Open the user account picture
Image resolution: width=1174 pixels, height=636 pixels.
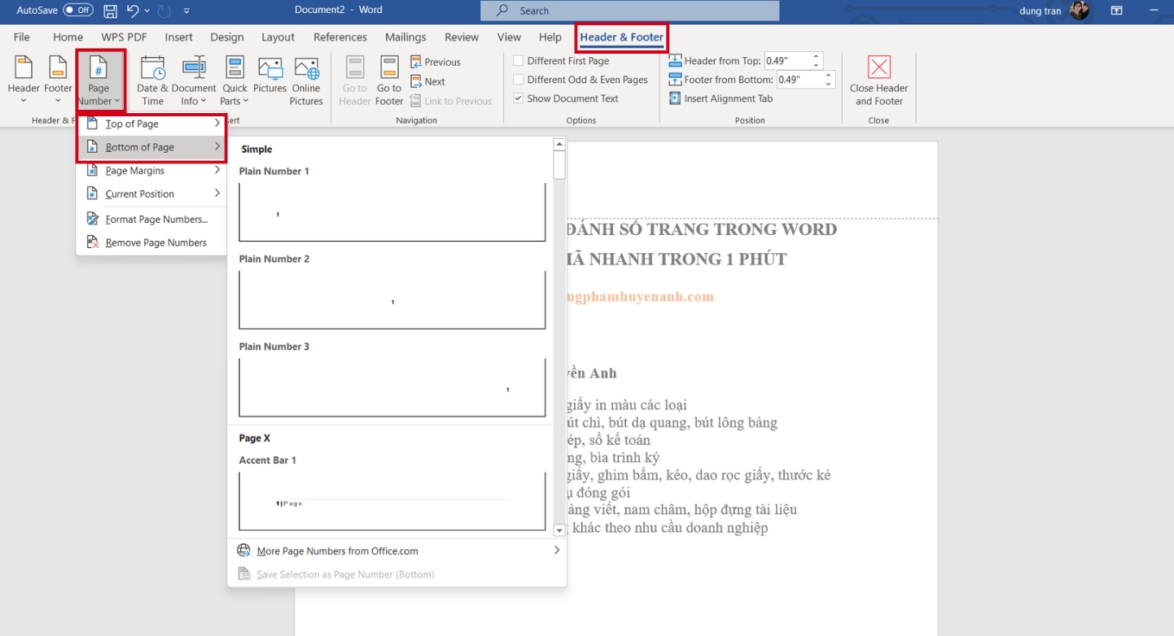[x=1080, y=11]
